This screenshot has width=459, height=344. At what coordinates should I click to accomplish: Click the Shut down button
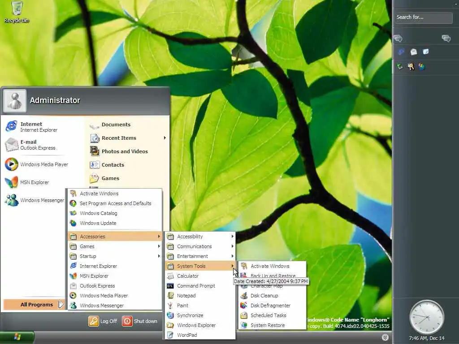140,321
